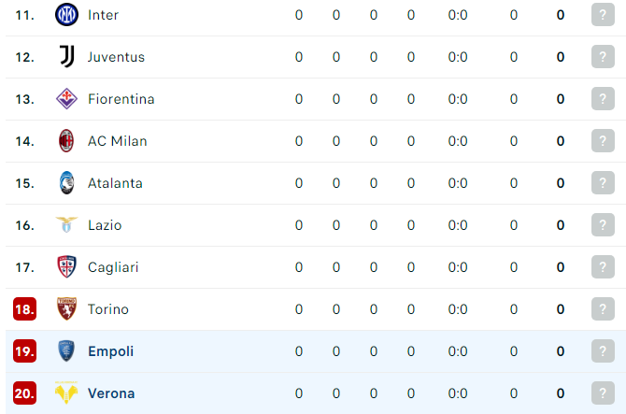Click the Inter club crest icon
626x414 pixels.
pos(66,15)
